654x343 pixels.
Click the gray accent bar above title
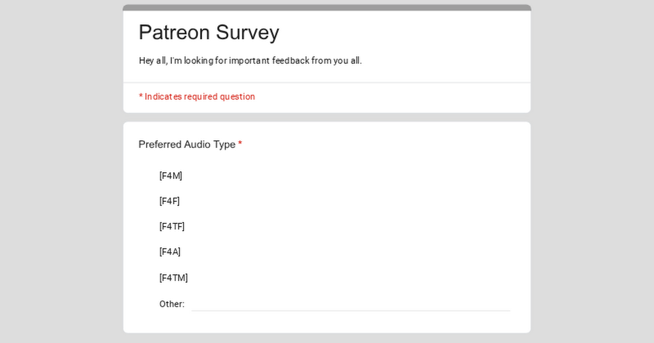(x=327, y=8)
